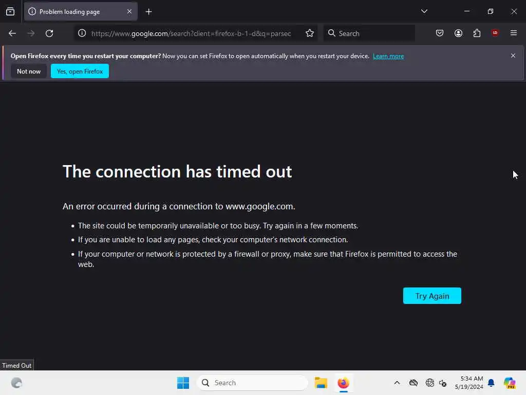The width and height of the screenshot is (526, 395).
Task: Click text An error occurred during a connection
Action: 179,206
